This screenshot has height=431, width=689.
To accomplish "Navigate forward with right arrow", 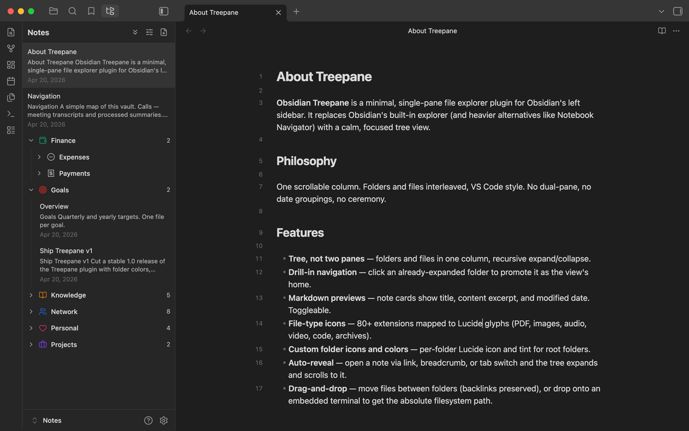I will click(x=203, y=31).
